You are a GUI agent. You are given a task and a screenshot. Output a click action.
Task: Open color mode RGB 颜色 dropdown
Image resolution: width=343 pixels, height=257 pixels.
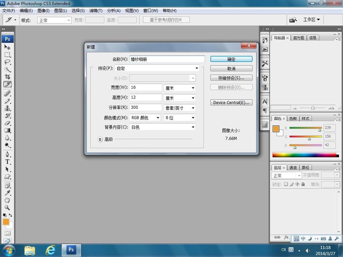pos(145,118)
